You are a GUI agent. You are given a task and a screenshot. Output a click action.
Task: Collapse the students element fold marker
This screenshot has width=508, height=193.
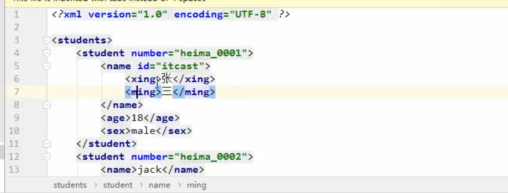tap(47, 40)
